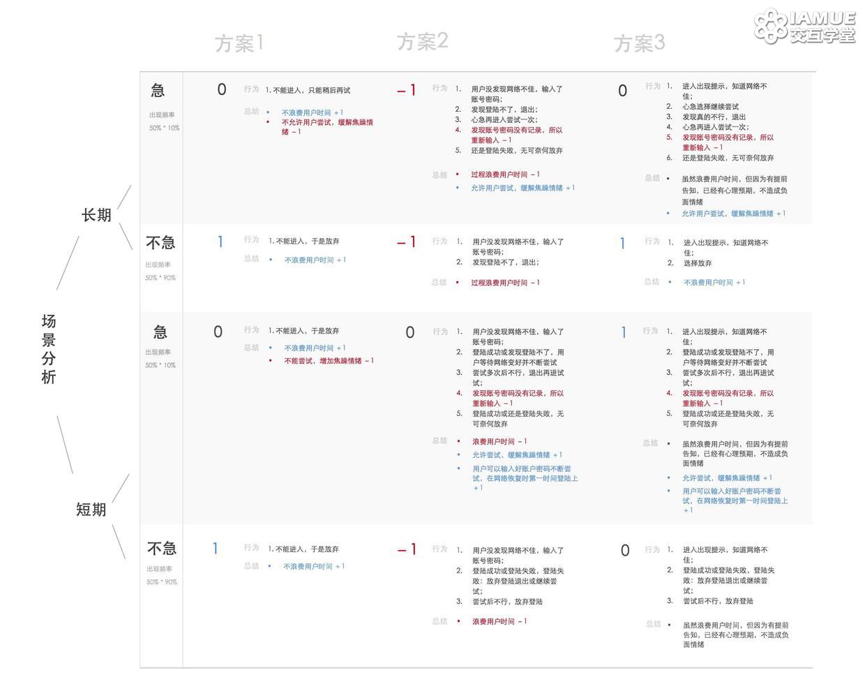
Task: Click "尝试多次后不行，退出再进试" in 方案3
Action: coord(728,378)
